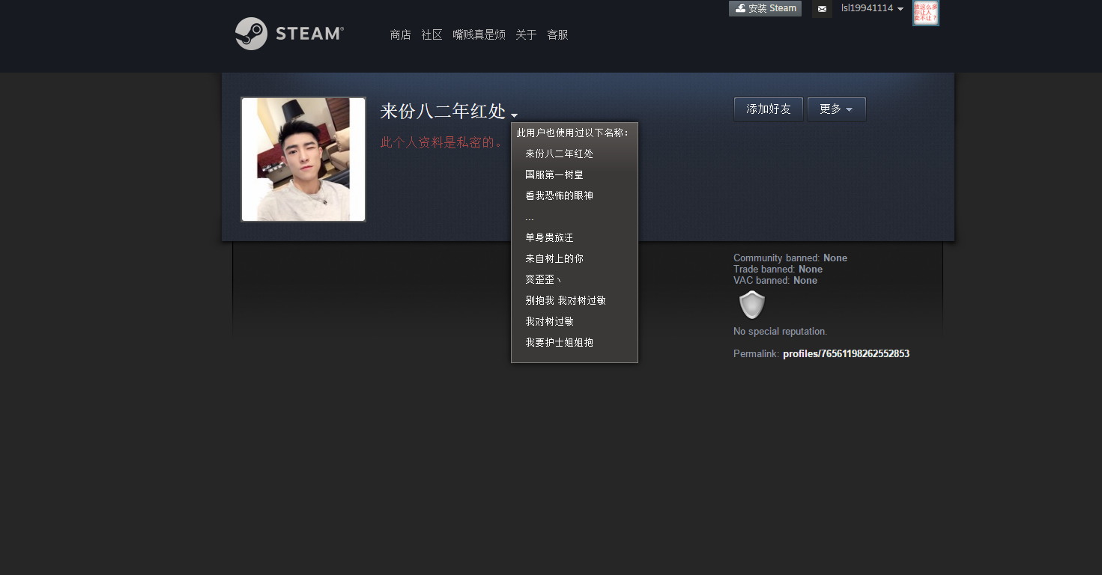Click the reputation shield icon
The height and width of the screenshot is (575, 1102).
751,305
